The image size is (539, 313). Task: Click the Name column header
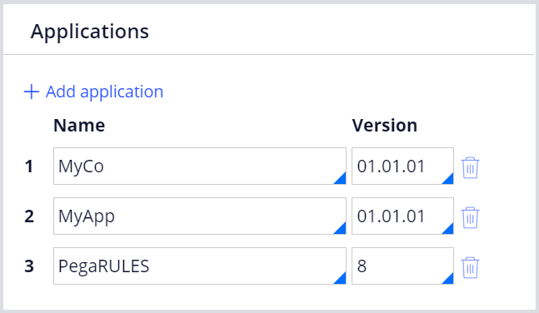coord(79,125)
